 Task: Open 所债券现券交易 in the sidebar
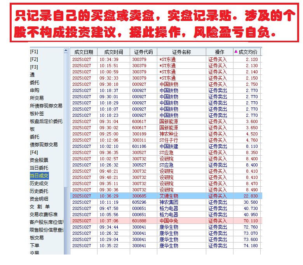coord(46,106)
